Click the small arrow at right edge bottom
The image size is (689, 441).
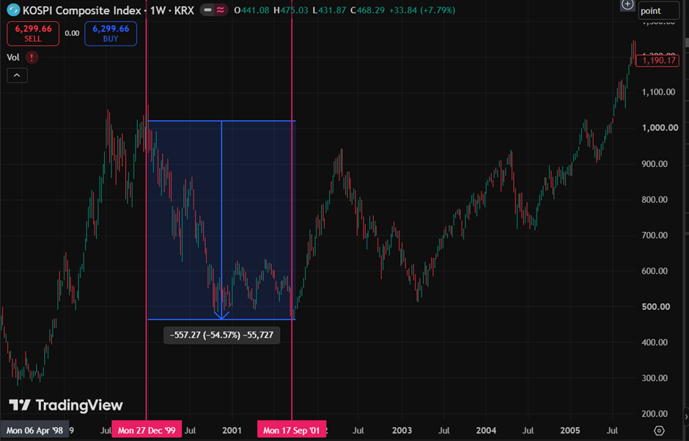point(686,415)
